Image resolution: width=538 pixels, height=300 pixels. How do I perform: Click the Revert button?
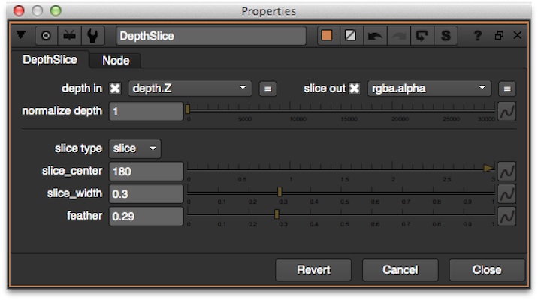coord(313,270)
